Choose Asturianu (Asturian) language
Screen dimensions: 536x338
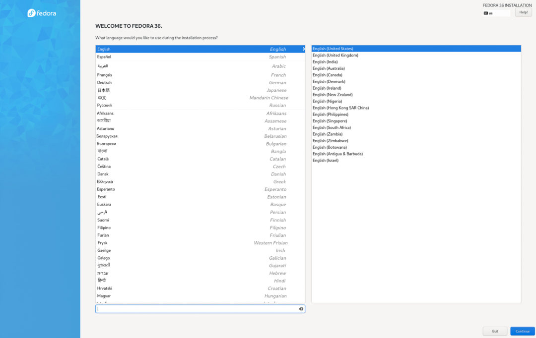[x=201, y=129]
